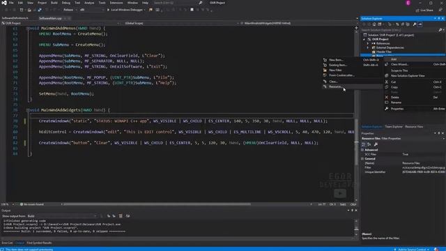Viewport: 446px width, 251px height.
Task: Expand the References node
Action: 368,43
